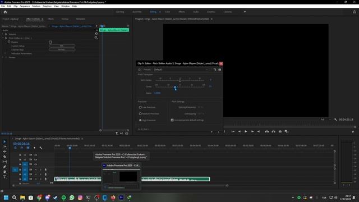Click Quick Export icon at top right
This screenshot has height=202, width=359.
(x=355, y=12)
